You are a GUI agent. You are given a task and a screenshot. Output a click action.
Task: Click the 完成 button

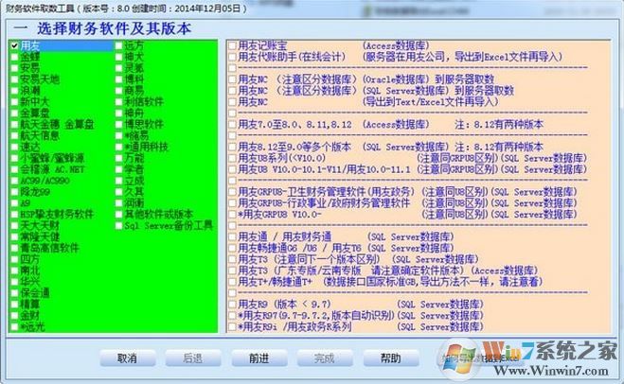click(x=325, y=358)
